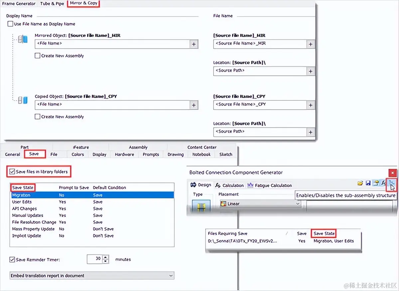Viewport: 399px width, 291px height.
Task: Switch to the Colors tab
Action: tap(78, 154)
